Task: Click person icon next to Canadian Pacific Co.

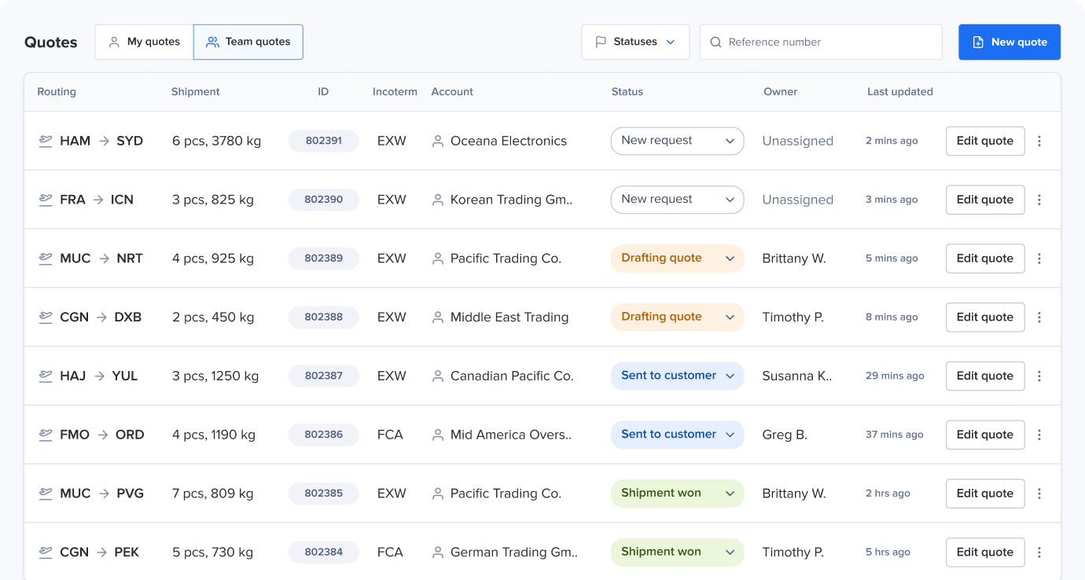Action: point(438,376)
